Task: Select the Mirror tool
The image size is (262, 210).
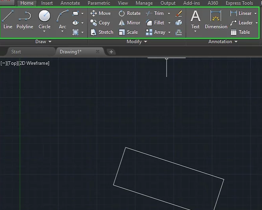Action: (129, 23)
